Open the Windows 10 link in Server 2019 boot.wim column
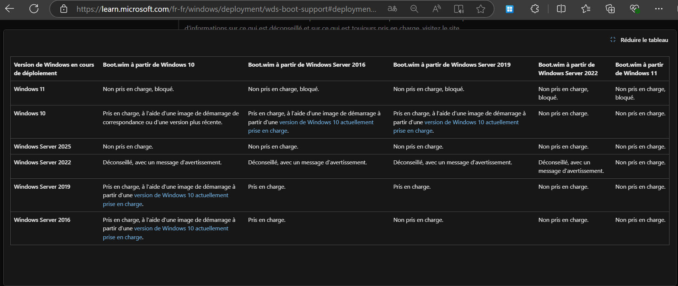The image size is (678, 286). click(456, 126)
